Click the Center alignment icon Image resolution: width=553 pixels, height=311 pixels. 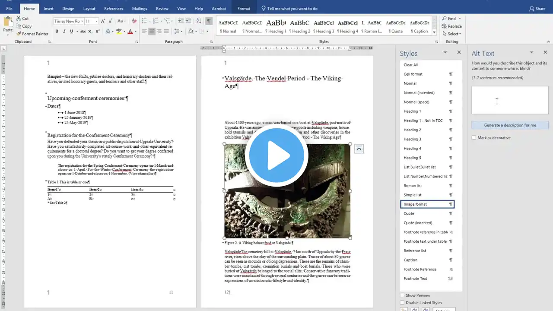click(x=152, y=31)
